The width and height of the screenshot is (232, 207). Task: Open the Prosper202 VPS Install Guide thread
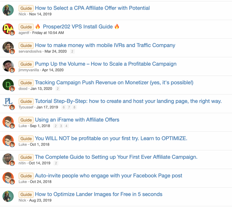click(x=78, y=27)
